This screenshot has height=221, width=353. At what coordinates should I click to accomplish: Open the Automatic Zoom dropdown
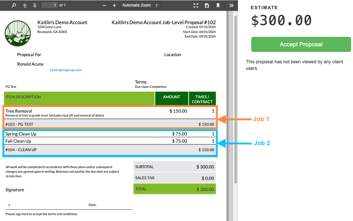pos(140,5)
